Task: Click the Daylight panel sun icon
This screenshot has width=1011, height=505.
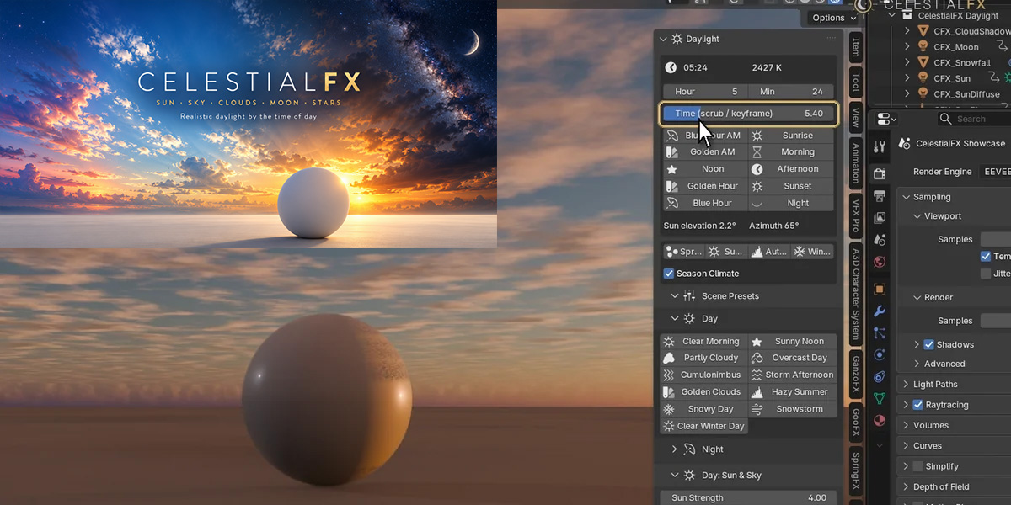Action: click(x=677, y=39)
